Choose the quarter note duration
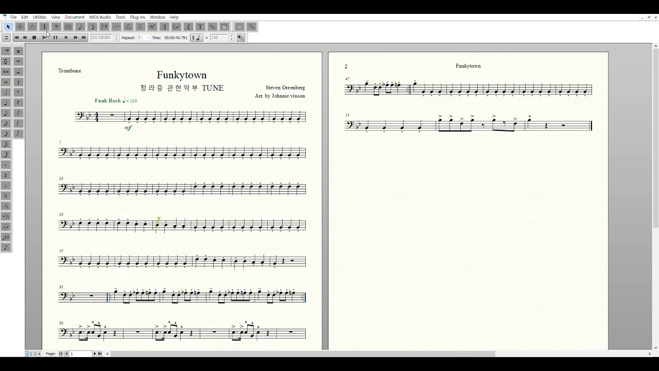The image size is (659, 371). click(x=6, y=103)
